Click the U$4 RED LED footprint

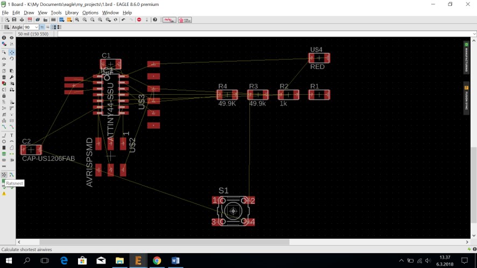coord(319,58)
